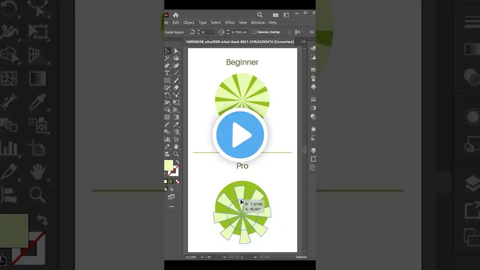Go to the Home screen

click(175, 15)
